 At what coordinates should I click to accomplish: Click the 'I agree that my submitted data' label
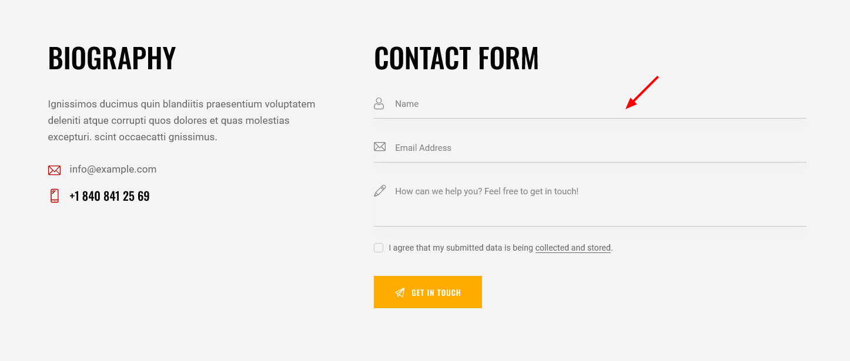click(x=461, y=248)
